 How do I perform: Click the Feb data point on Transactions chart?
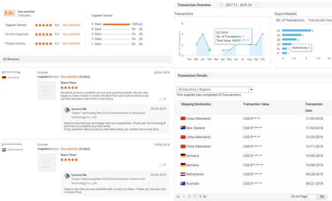(209, 49)
